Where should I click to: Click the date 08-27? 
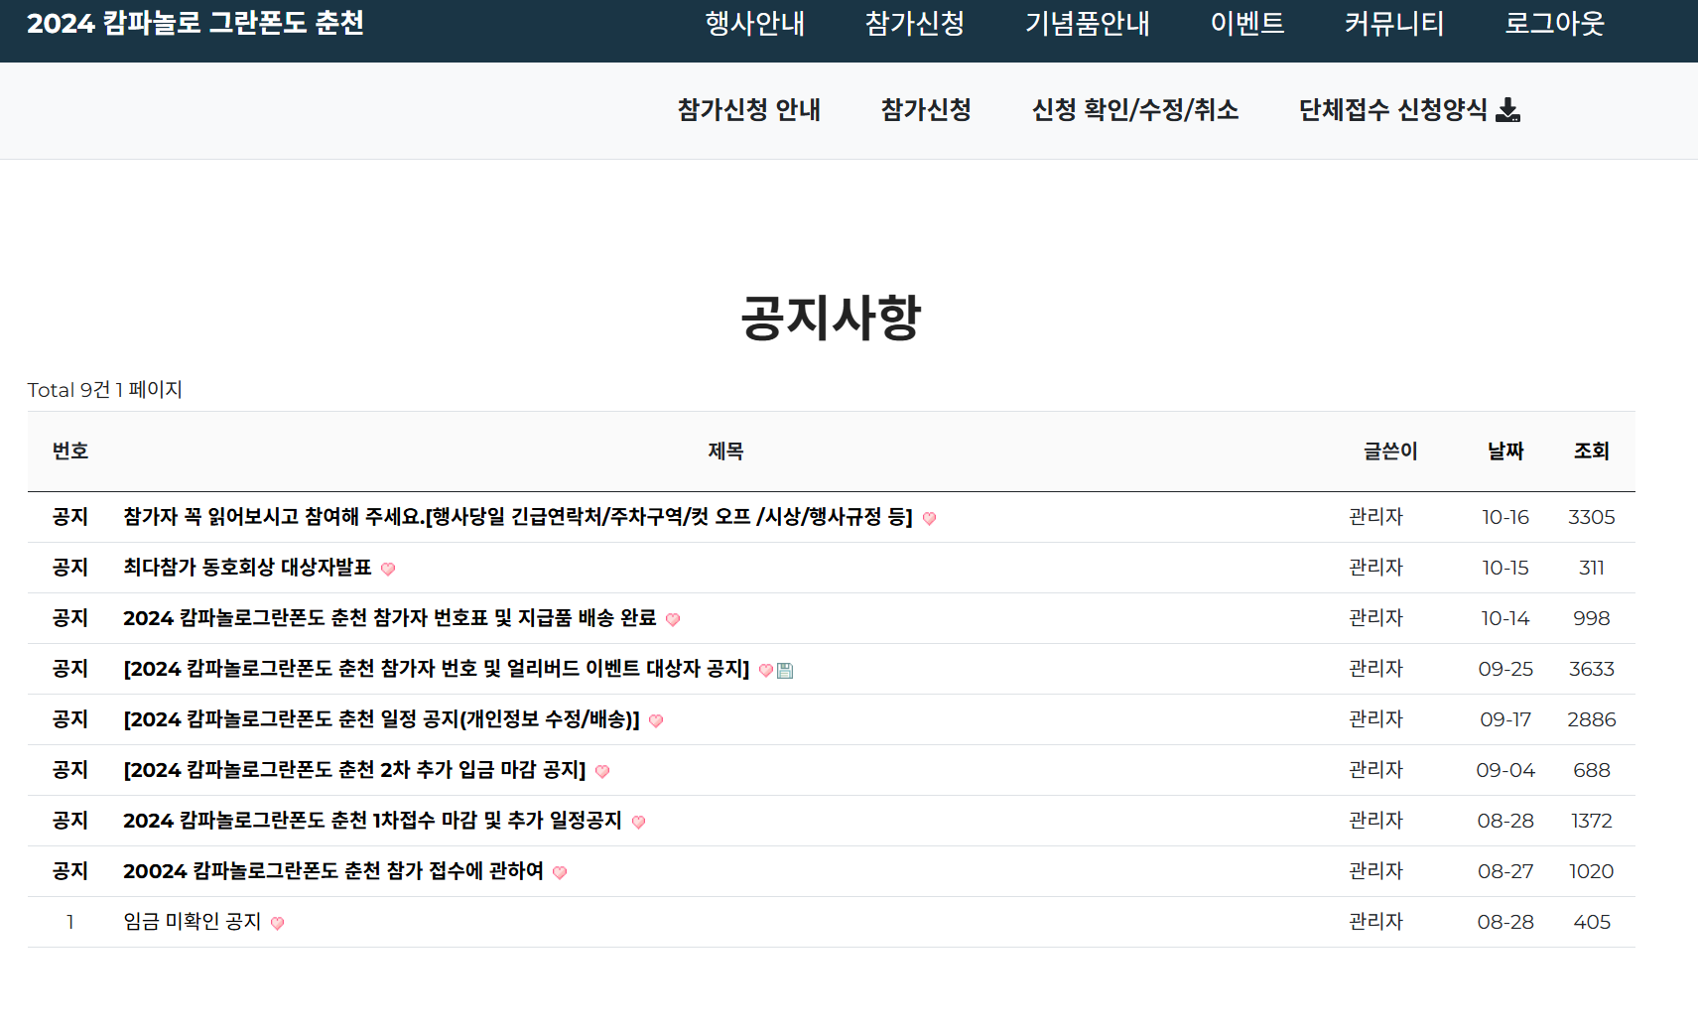[1505, 871]
